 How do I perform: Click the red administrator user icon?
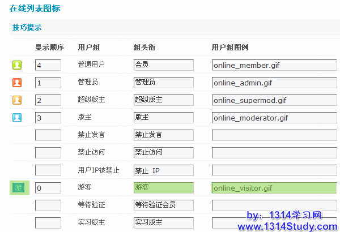coord(17,83)
